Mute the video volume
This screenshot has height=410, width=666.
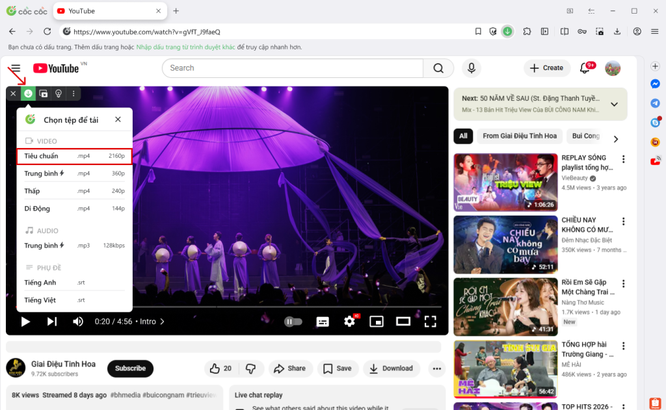pos(78,322)
